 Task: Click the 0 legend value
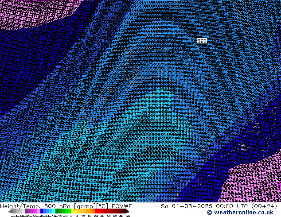[71, 216]
